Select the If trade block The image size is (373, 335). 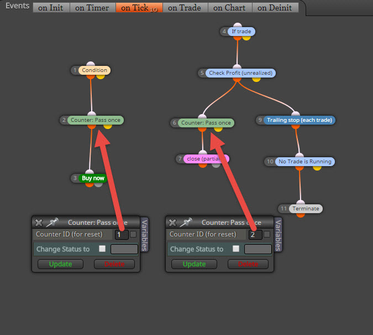[x=241, y=32]
